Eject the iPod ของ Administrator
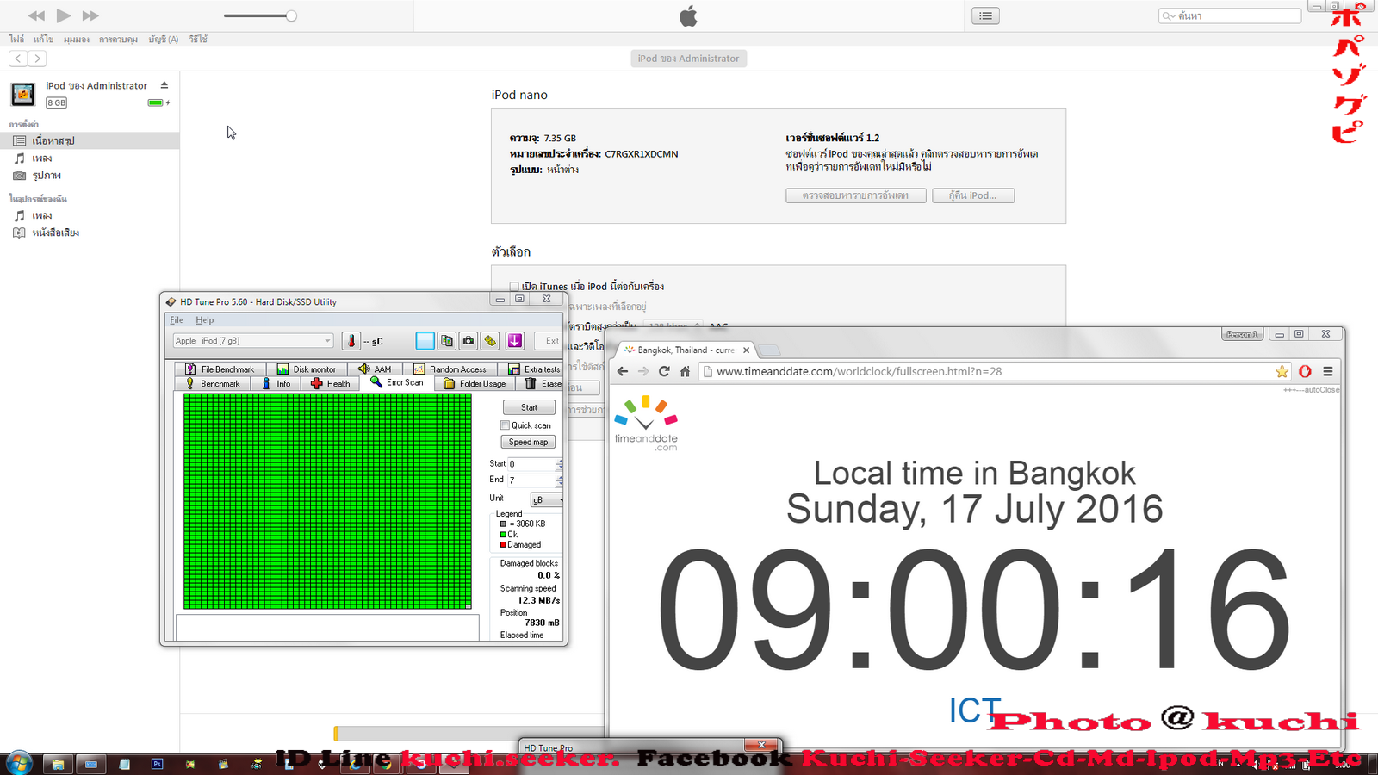This screenshot has width=1378, height=775. [164, 85]
